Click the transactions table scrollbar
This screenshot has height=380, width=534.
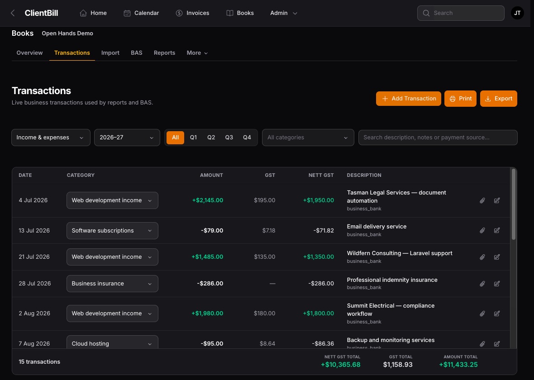(x=514, y=204)
